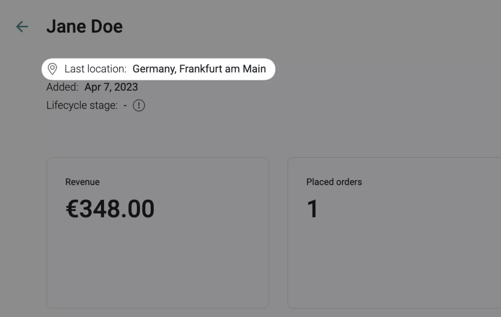Select the Jane Doe page title

[x=84, y=26]
